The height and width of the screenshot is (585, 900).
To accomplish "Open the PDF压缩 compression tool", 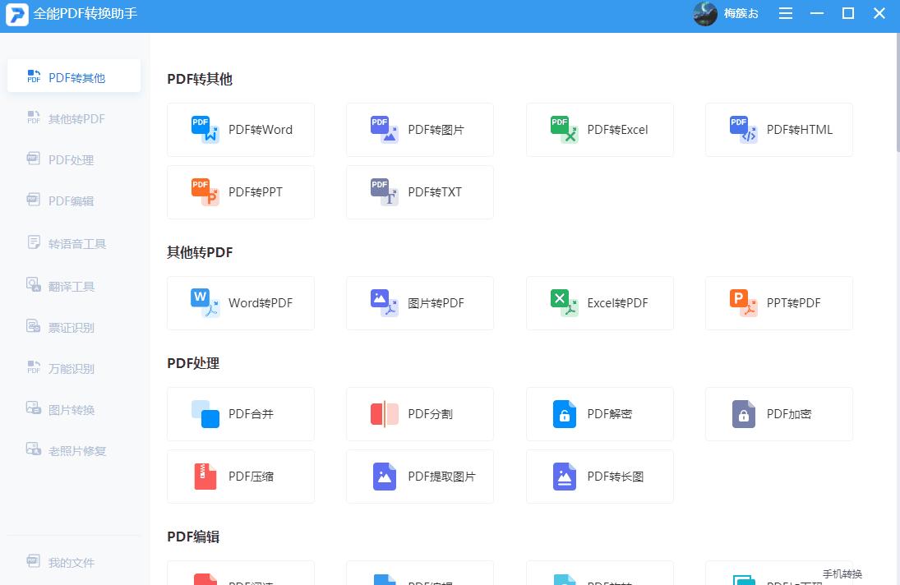I will pyautogui.click(x=240, y=476).
